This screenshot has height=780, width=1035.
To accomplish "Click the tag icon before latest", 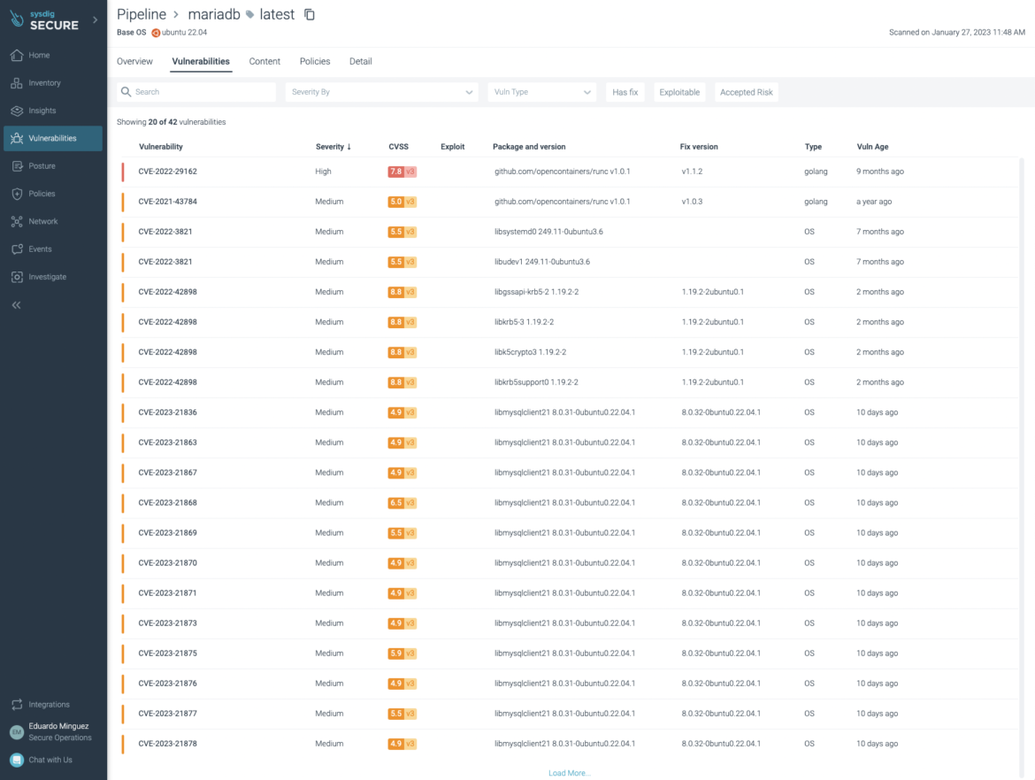I will pyautogui.click(x=250, y=14).
